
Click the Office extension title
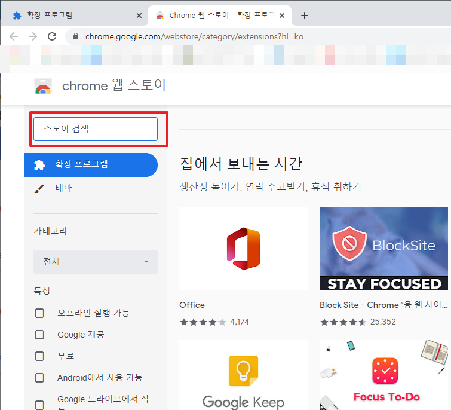coord(192,305)
